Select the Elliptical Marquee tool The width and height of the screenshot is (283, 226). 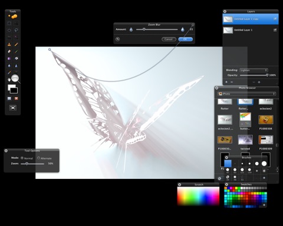pos(9,30)
